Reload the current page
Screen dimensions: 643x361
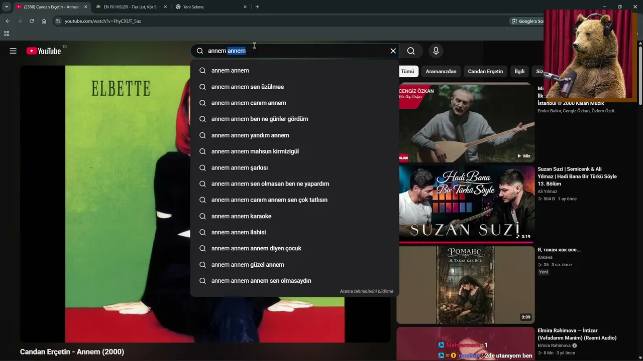pyautogui.click(x=32, y=21)
